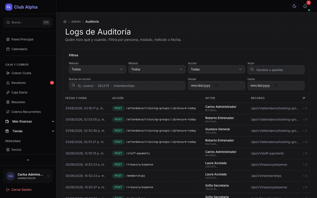Click the Calendario calendar icon

[x=8, y=49]
